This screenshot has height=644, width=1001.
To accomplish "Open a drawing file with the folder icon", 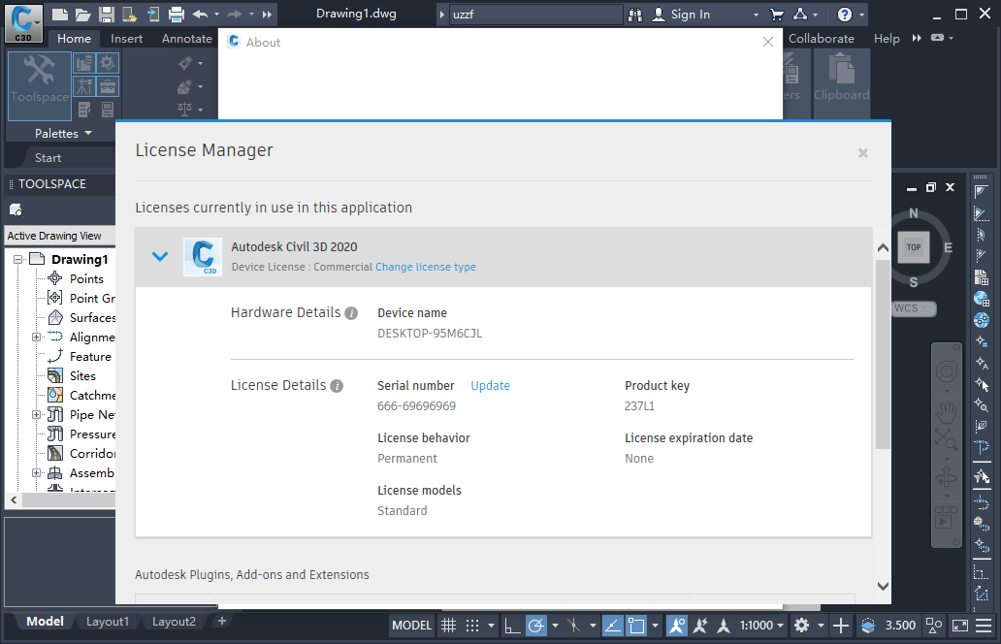I will coord(83,14).
